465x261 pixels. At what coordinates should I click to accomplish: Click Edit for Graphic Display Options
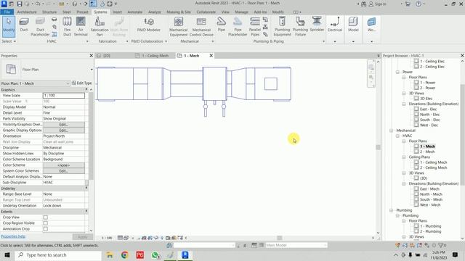click(63, 130)
